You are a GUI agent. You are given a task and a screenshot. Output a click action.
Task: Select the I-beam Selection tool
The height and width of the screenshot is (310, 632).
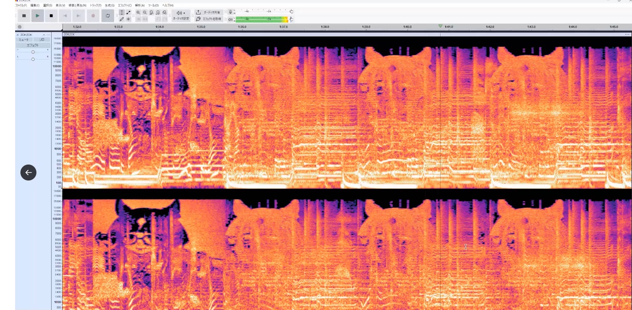coord(122,13)
